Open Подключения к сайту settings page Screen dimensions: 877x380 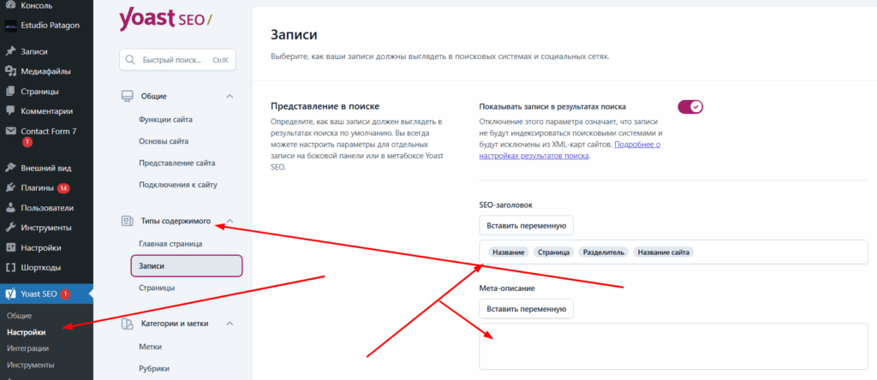tap(178, 185)
